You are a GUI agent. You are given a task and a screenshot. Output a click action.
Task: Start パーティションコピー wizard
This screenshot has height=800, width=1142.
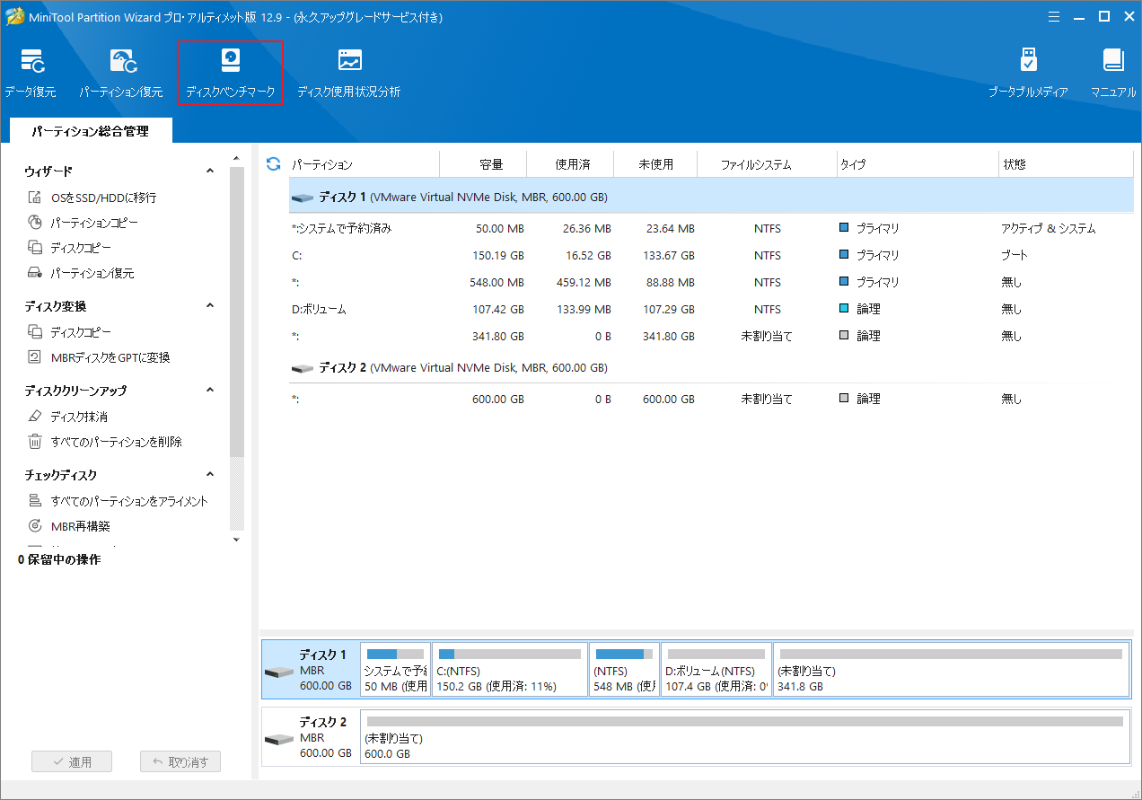[x=83, y=223]
